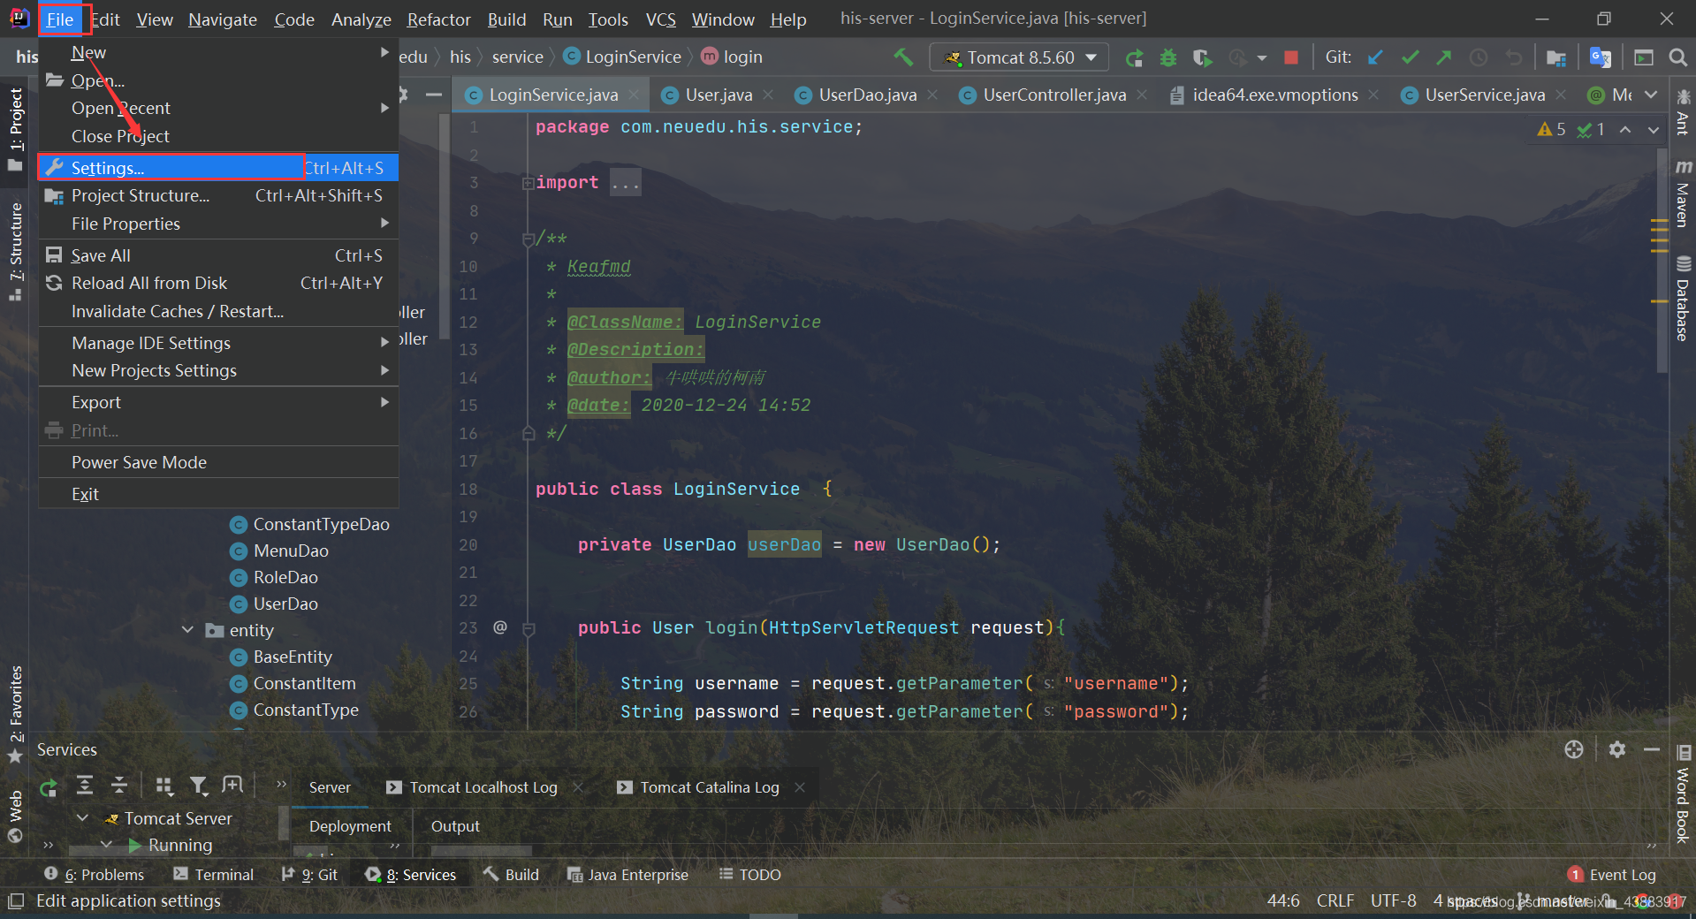Open the Terminal tool window button

click(213, 874)
